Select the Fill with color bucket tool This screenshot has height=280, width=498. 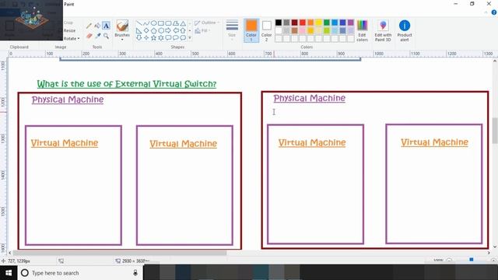click(x=97, y=26)
